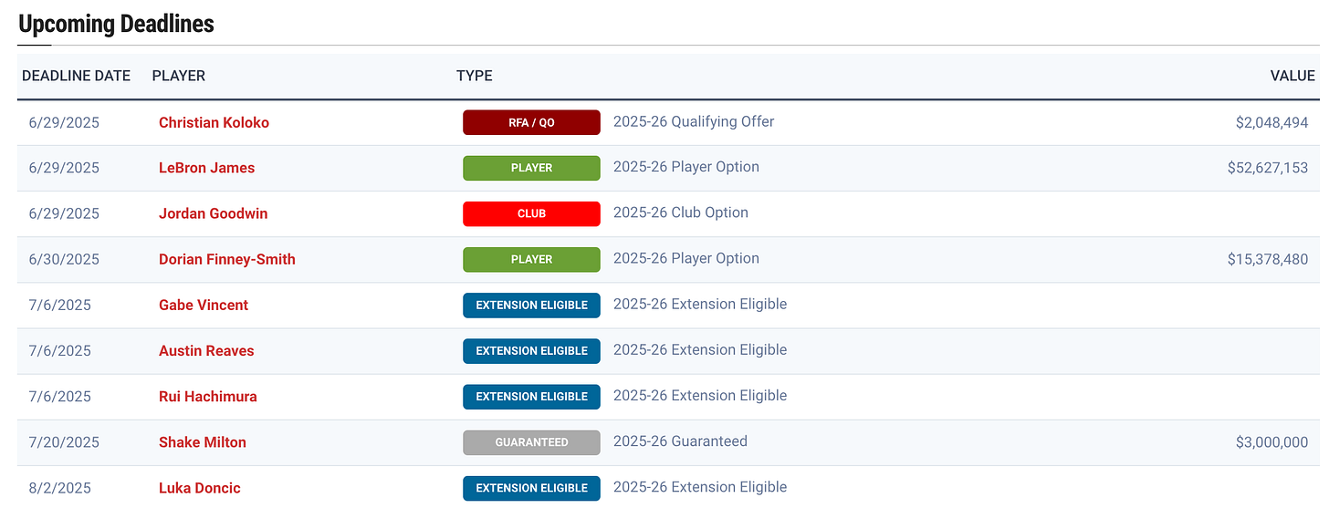Open Gabe Vincent player link
The height and width of the screenshot is (508, 1329).
pyautogui.click(x=203, y=305)
